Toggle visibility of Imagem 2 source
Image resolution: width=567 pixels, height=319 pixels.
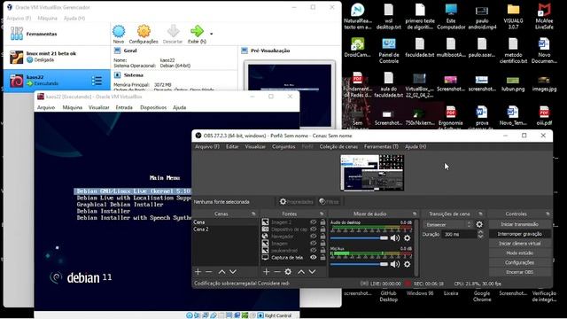click(313, 222)
